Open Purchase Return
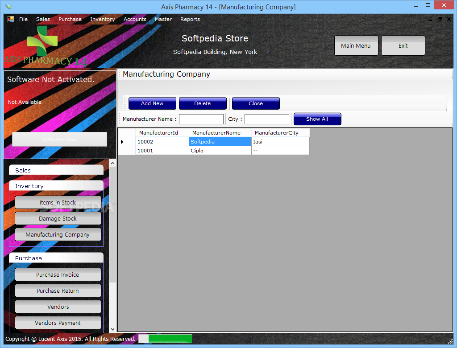This screenshot has height=348, width=457. (x=58, y=291)
